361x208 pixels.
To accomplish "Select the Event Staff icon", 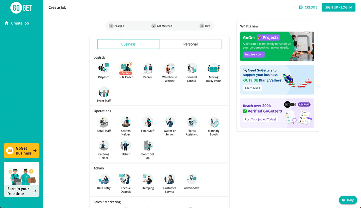I will pyautogui.click(x=104, y=92).
